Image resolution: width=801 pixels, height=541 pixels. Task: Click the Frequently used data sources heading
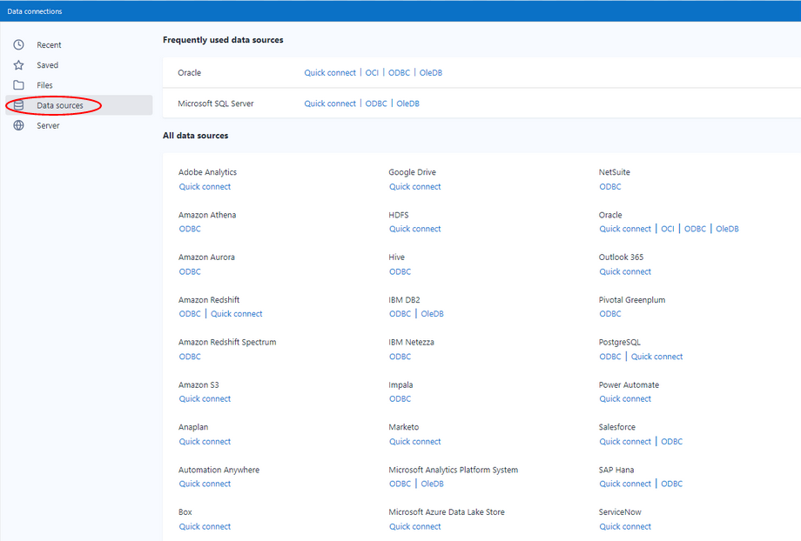(223, 40)
